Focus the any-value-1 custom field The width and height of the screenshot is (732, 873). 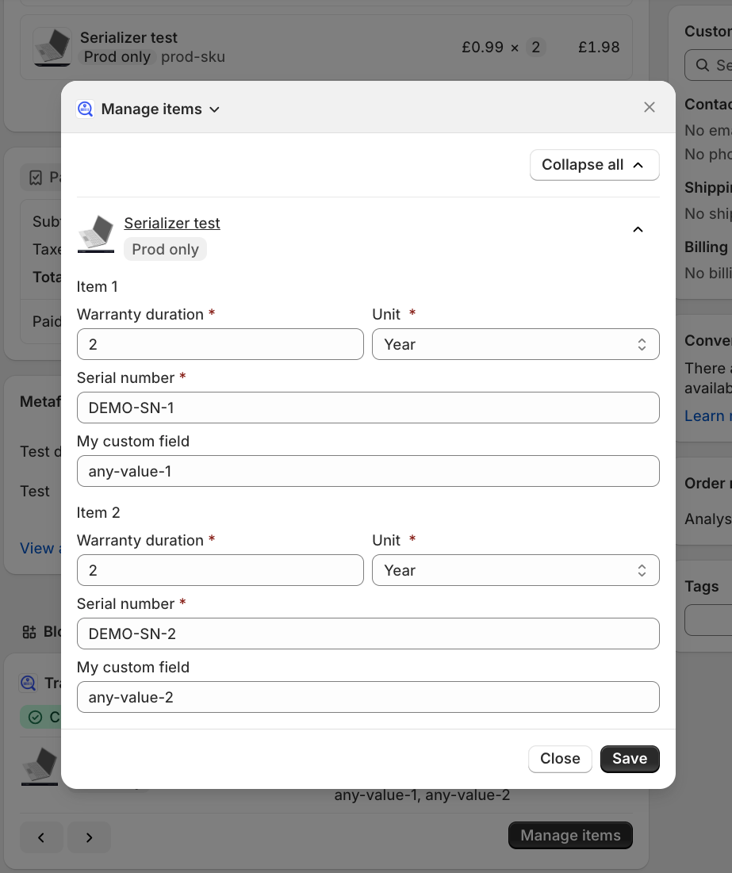368,471
